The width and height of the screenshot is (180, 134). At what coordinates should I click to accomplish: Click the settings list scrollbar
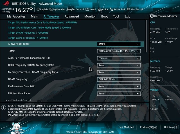146,36
